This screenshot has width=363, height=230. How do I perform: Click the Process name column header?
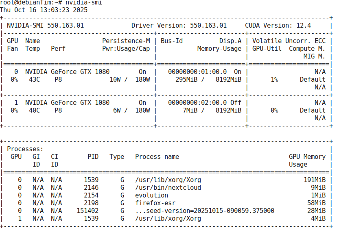(157, 156)
